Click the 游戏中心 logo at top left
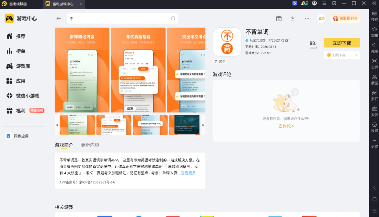Screen dimensions: 379x217 click(21, 19)
